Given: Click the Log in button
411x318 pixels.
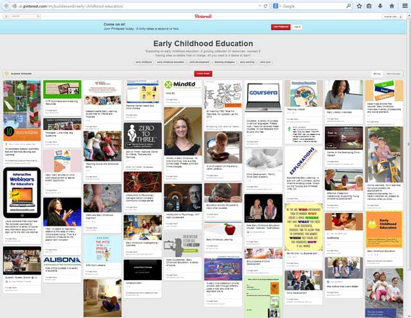Looking at the screenshot, I should pos(297,27).
